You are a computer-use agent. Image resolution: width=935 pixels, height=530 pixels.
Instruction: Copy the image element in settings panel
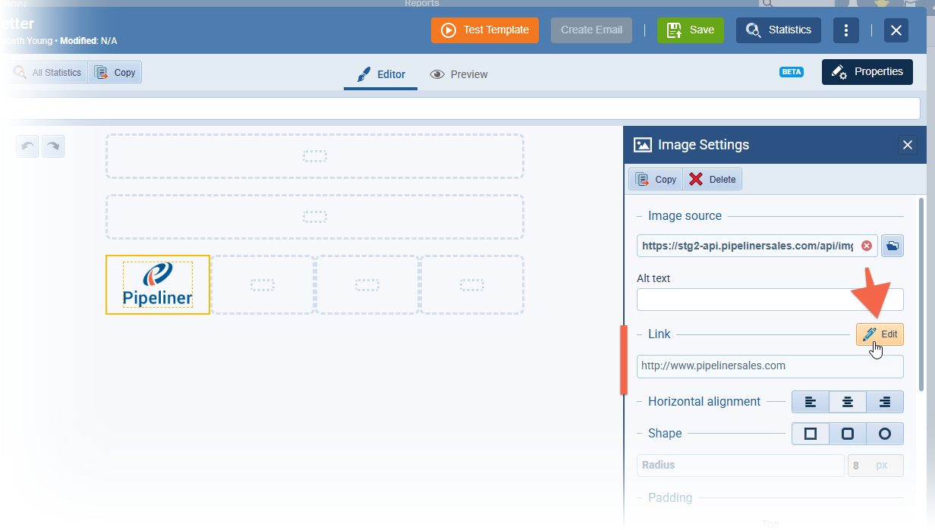click(656, 180)
